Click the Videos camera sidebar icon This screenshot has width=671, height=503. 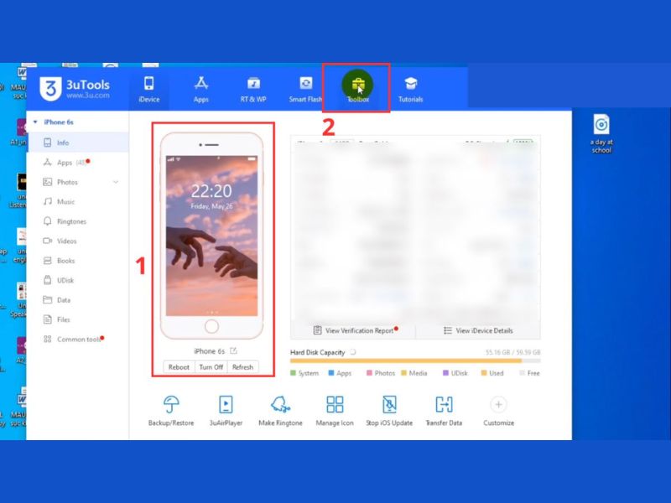click(x=48, y=241)
